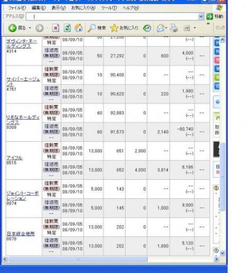Click the Forward arrow icon

pyautogui.click(x=39, y=28)
